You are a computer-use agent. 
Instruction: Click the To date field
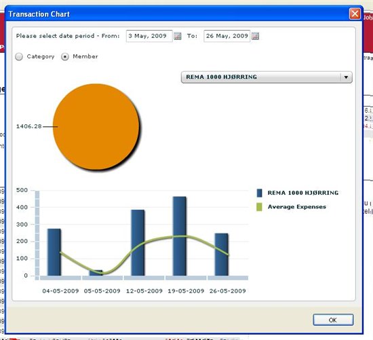tap(227, 36)
